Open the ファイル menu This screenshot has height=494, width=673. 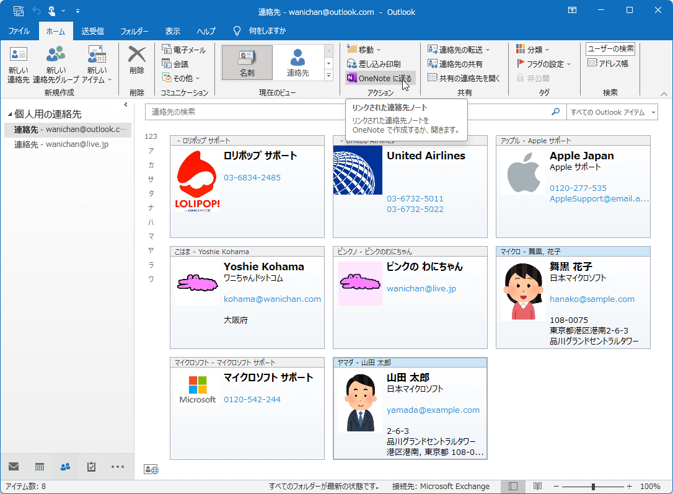pyautogui.click(x=19, y=30)
